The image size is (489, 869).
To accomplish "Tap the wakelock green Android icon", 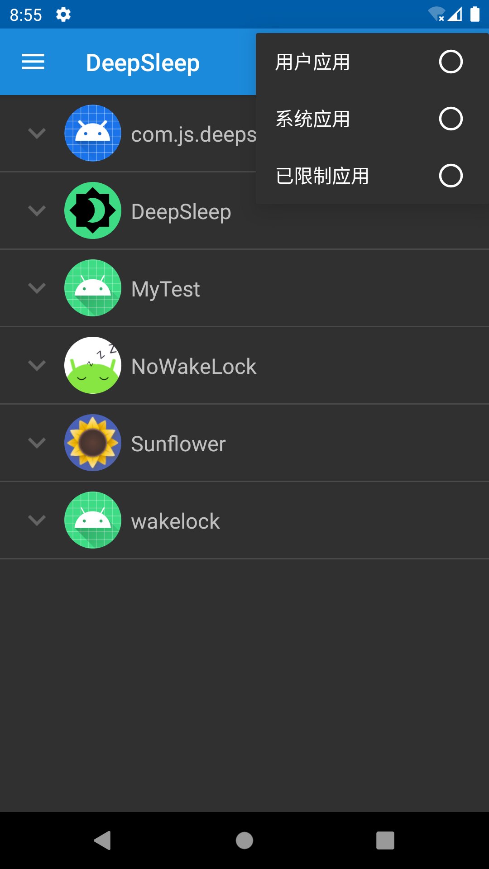I will point(93,520).
